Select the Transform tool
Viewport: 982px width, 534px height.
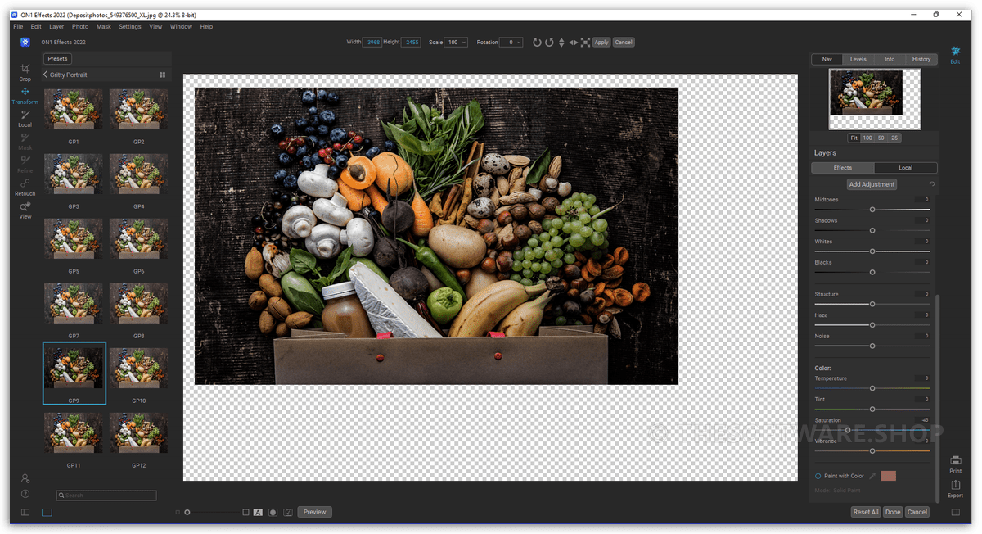(x=25, y=95)
